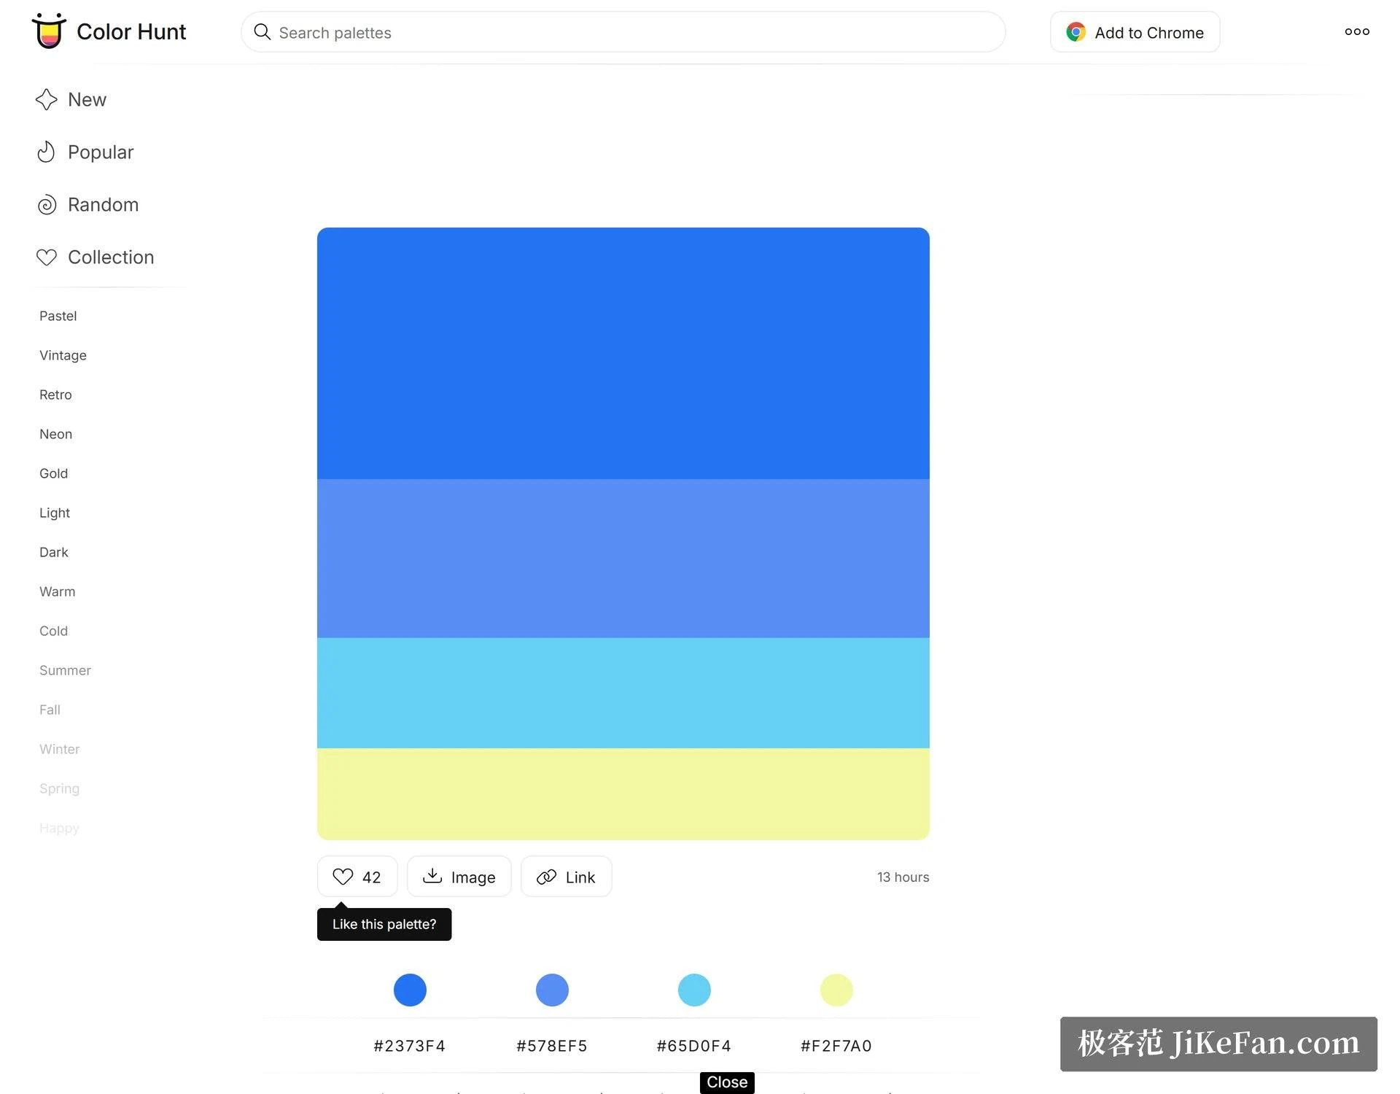Focus the Search palettes field
This screenshot has height=1094, width=1400.
pos(623,32)
